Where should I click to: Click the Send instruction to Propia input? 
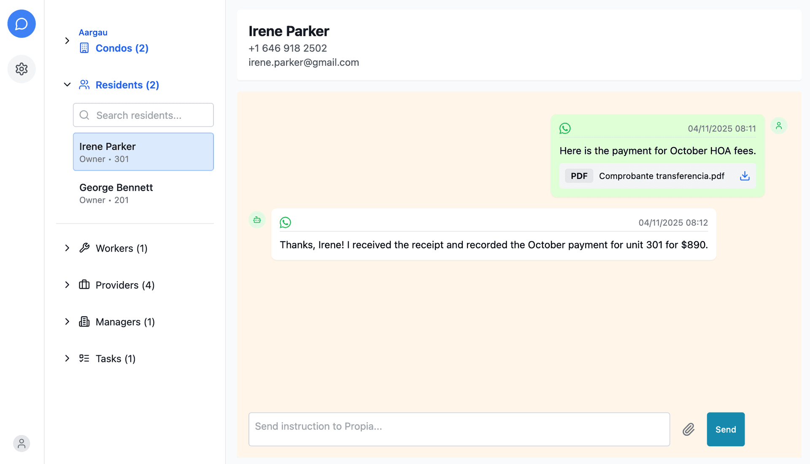click(x=459, y=429)
